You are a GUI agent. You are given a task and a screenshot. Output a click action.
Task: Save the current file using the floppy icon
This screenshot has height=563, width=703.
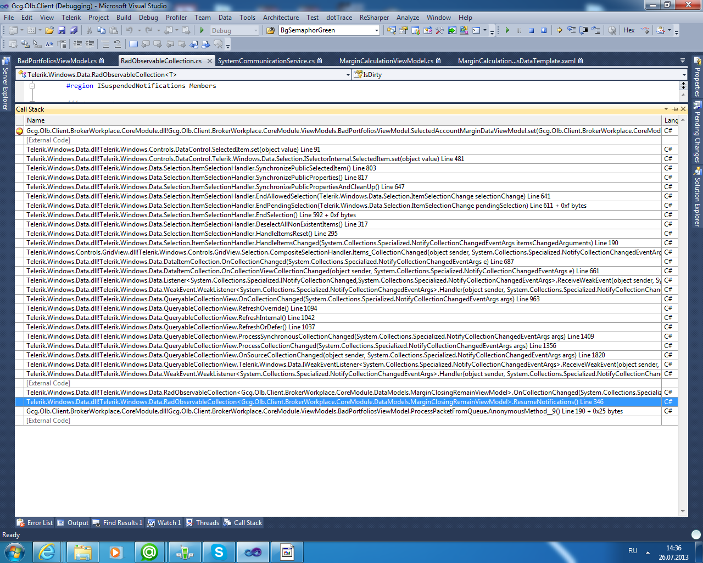62,31
